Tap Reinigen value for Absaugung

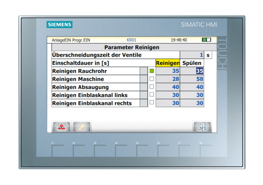coord(168,87)
